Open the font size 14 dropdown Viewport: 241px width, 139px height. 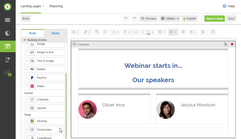(138, 32)
